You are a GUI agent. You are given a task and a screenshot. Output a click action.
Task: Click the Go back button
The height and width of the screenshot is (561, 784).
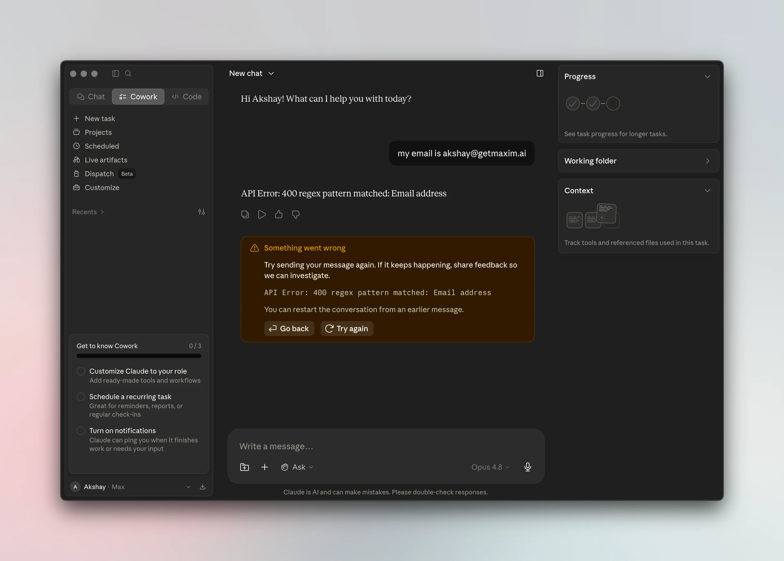point(289,329)
